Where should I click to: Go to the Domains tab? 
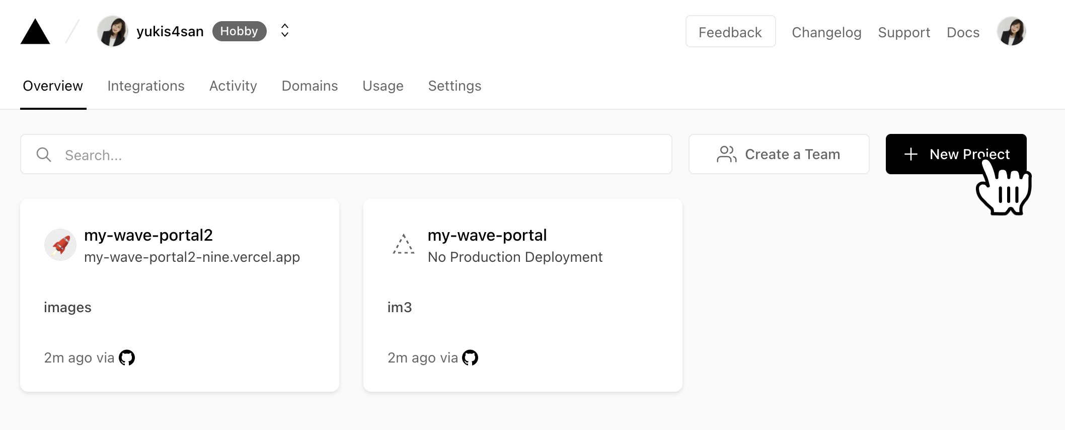click(310, 86)
